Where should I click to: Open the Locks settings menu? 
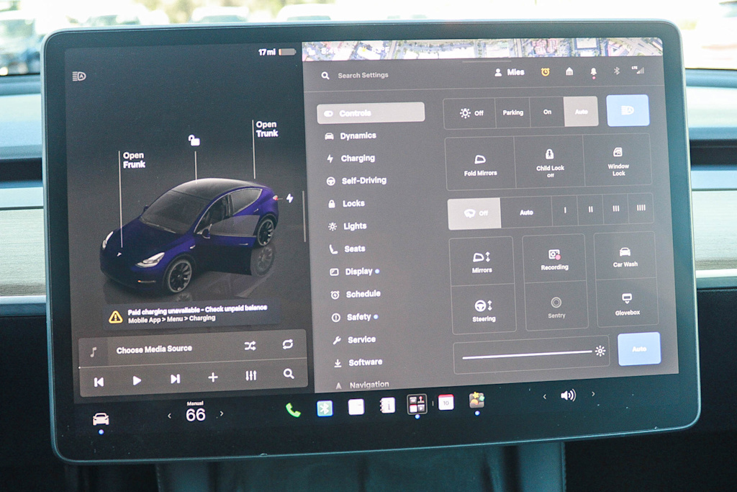346,203
